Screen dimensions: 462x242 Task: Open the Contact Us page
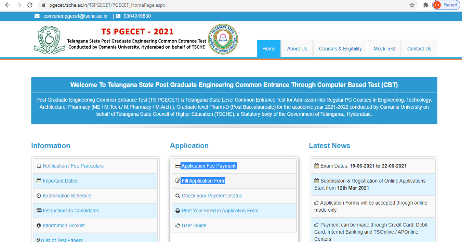click(x=419, y=49)
